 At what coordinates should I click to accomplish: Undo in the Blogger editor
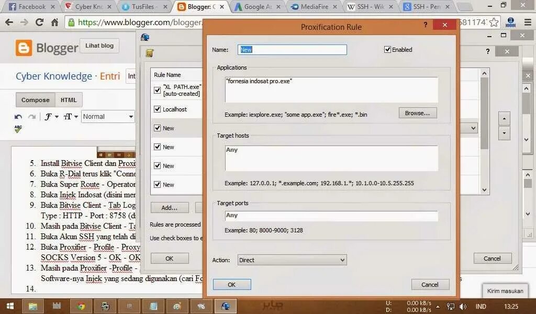(18, 117)
